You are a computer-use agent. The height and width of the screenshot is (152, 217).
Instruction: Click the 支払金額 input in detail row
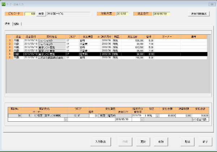coord(167,116)
